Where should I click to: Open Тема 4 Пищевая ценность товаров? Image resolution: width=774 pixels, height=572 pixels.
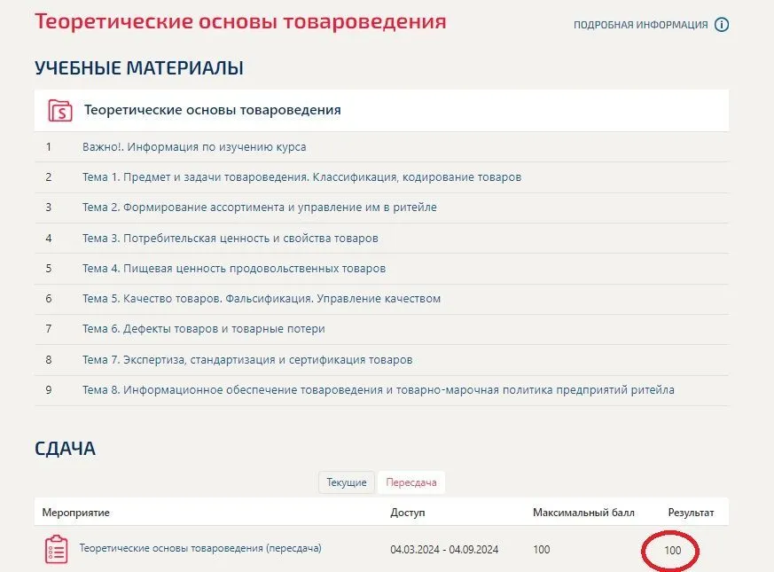click(x=234, y=269)
